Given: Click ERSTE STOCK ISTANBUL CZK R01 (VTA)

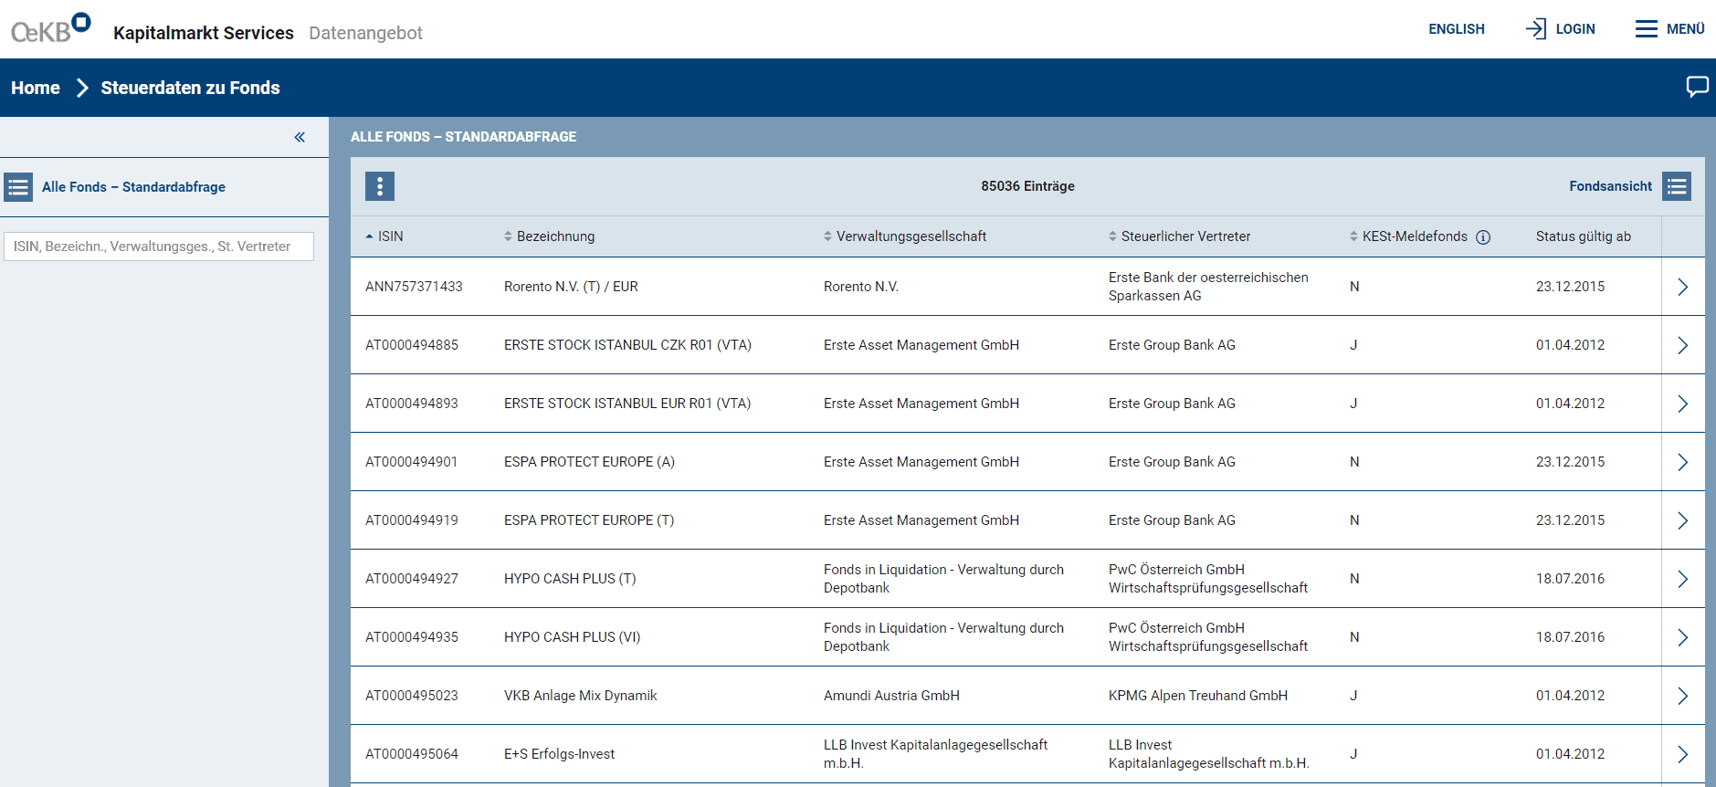Looking at the screenshot, I should [x=627, y=345].
